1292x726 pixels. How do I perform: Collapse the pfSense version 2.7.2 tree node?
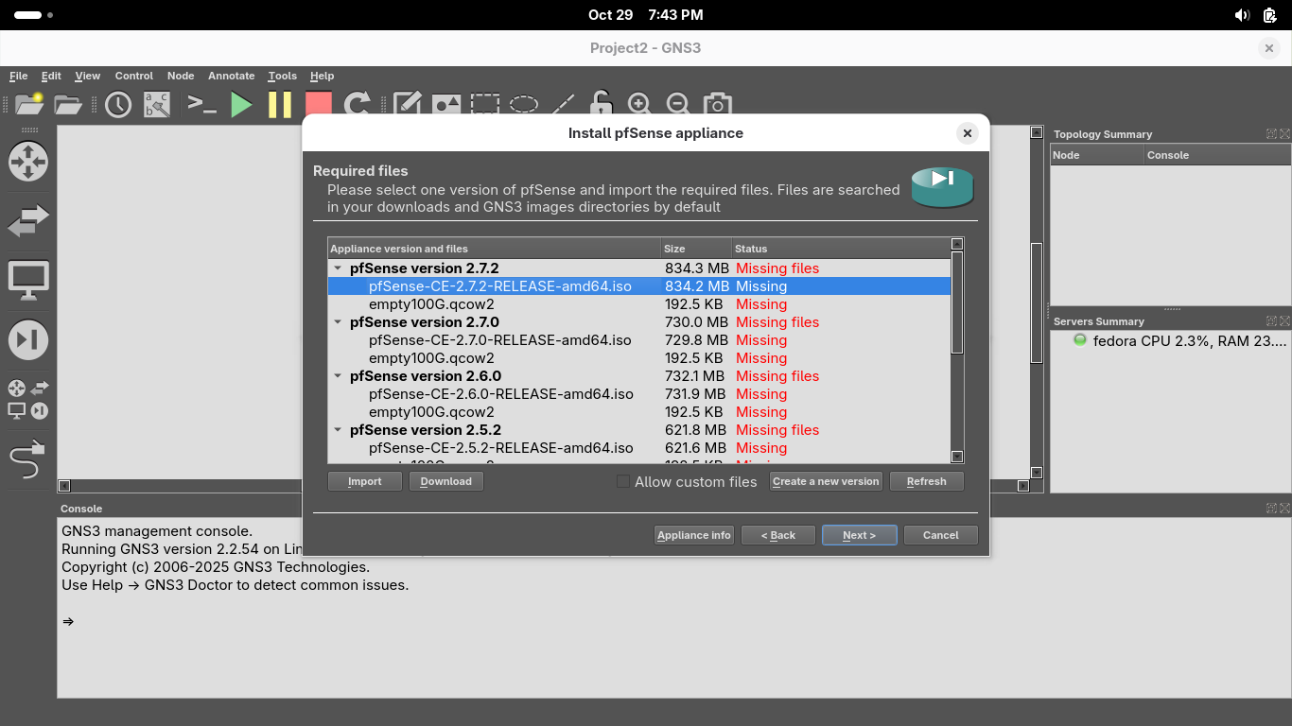(338, 268)
